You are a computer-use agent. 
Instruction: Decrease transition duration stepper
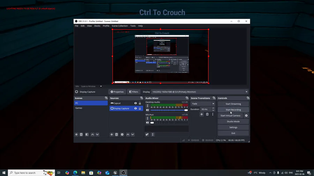213,110
